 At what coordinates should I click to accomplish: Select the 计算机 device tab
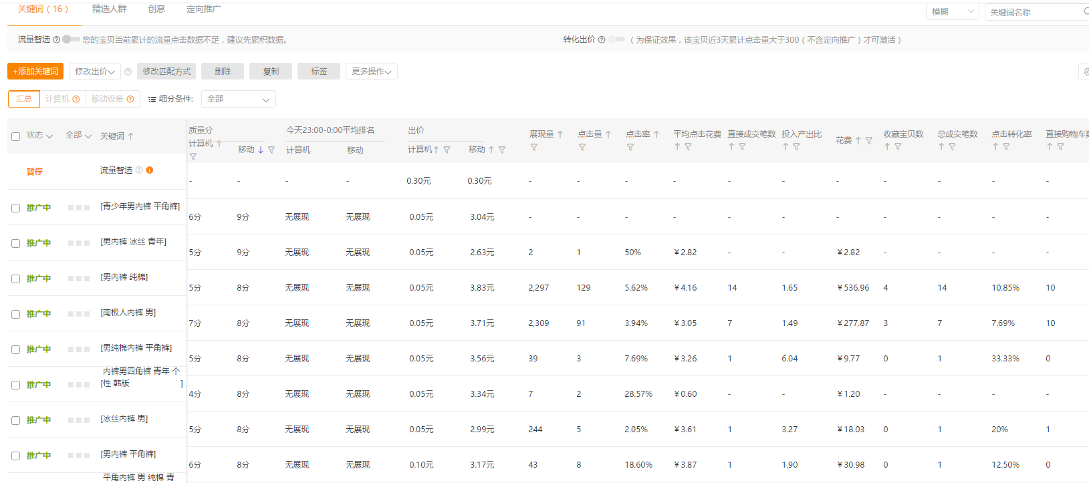click(x=63, y=99)
